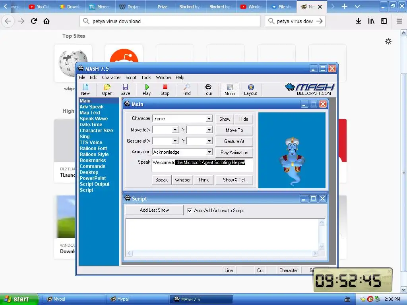
Task: Select Script Output in the sidebar
Action: (95, 184)
